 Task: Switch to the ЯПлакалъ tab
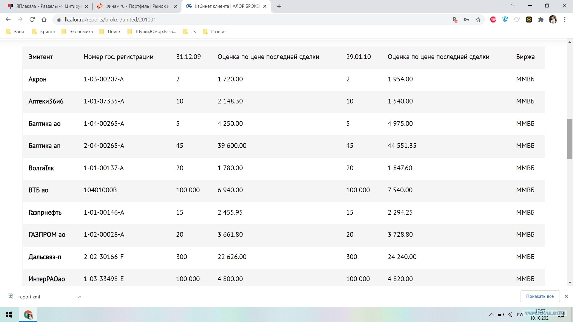(48, 6)
